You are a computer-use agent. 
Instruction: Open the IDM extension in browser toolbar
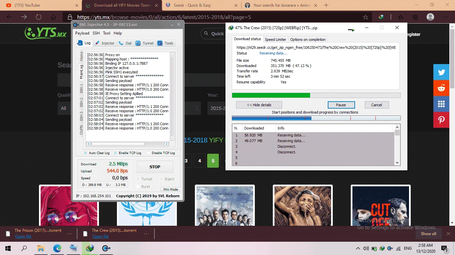click(382, 17)
